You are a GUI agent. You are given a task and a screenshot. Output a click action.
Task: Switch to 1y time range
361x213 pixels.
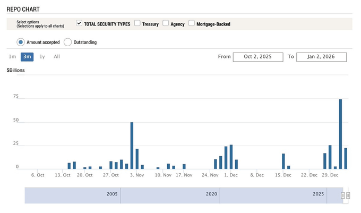pos(42,56)
